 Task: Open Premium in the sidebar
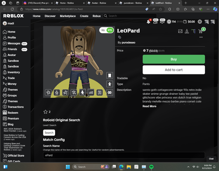click(x=11, y=119)
